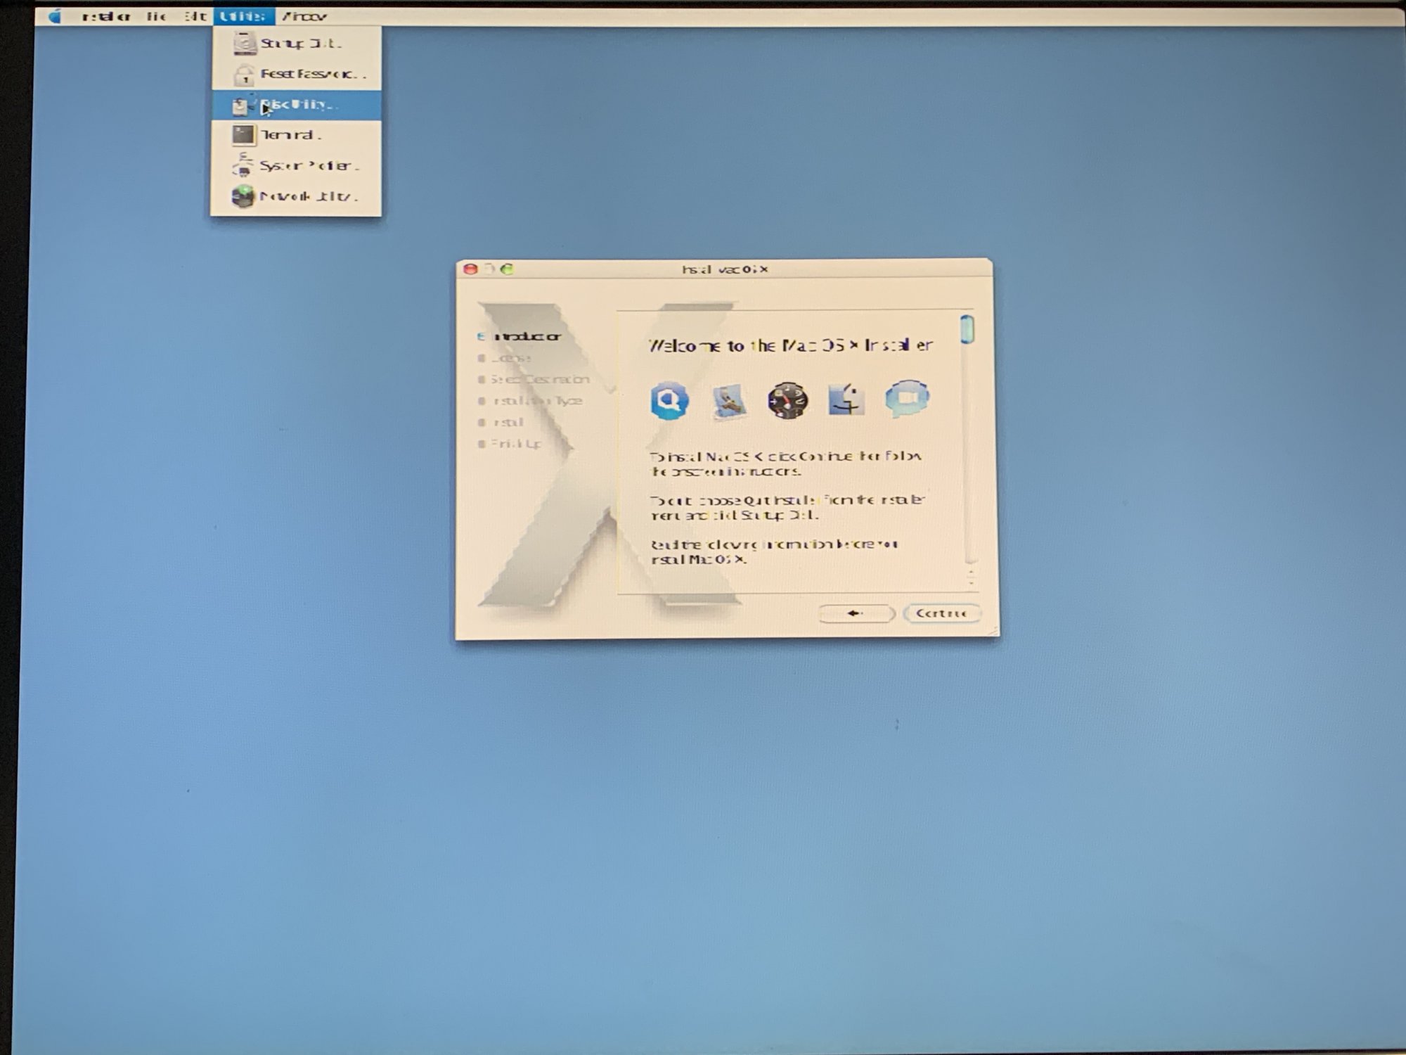Screen dimensions: 1406x1055
Task: Close the Install Mac OS X window
Action: click(470, 269)
